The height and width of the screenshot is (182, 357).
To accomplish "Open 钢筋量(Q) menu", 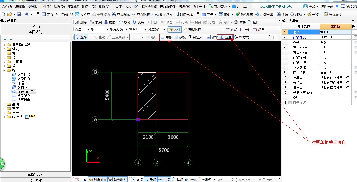I will (89, 6).
